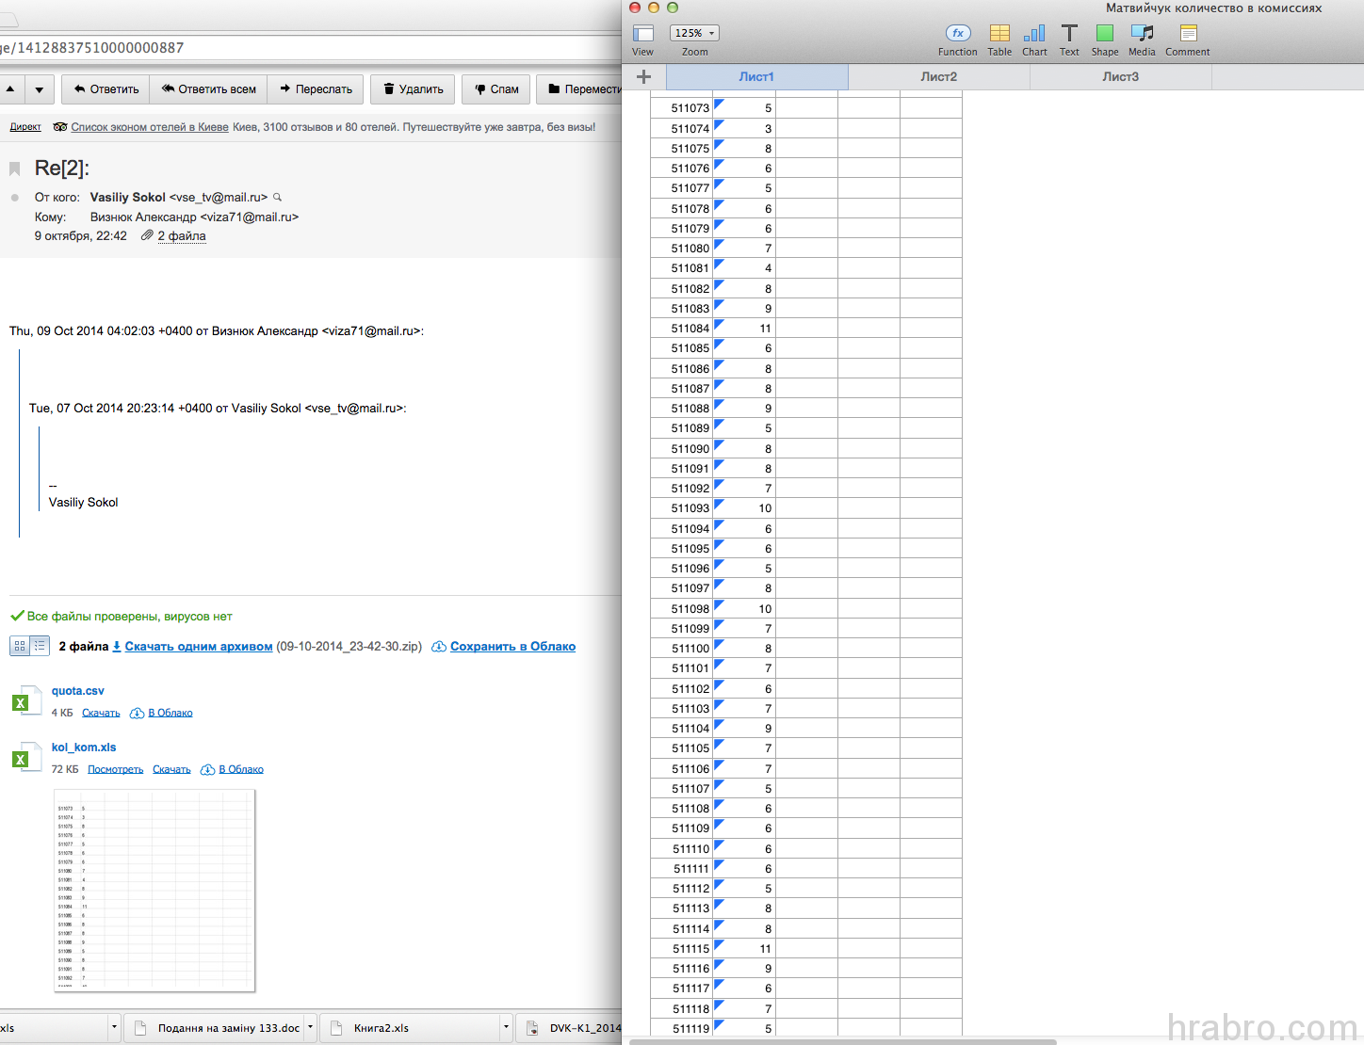Image resolution: width=1364 pixels, height=1045 pixels.
Task: Select the Text tool icon
Action: [1069, 34]
